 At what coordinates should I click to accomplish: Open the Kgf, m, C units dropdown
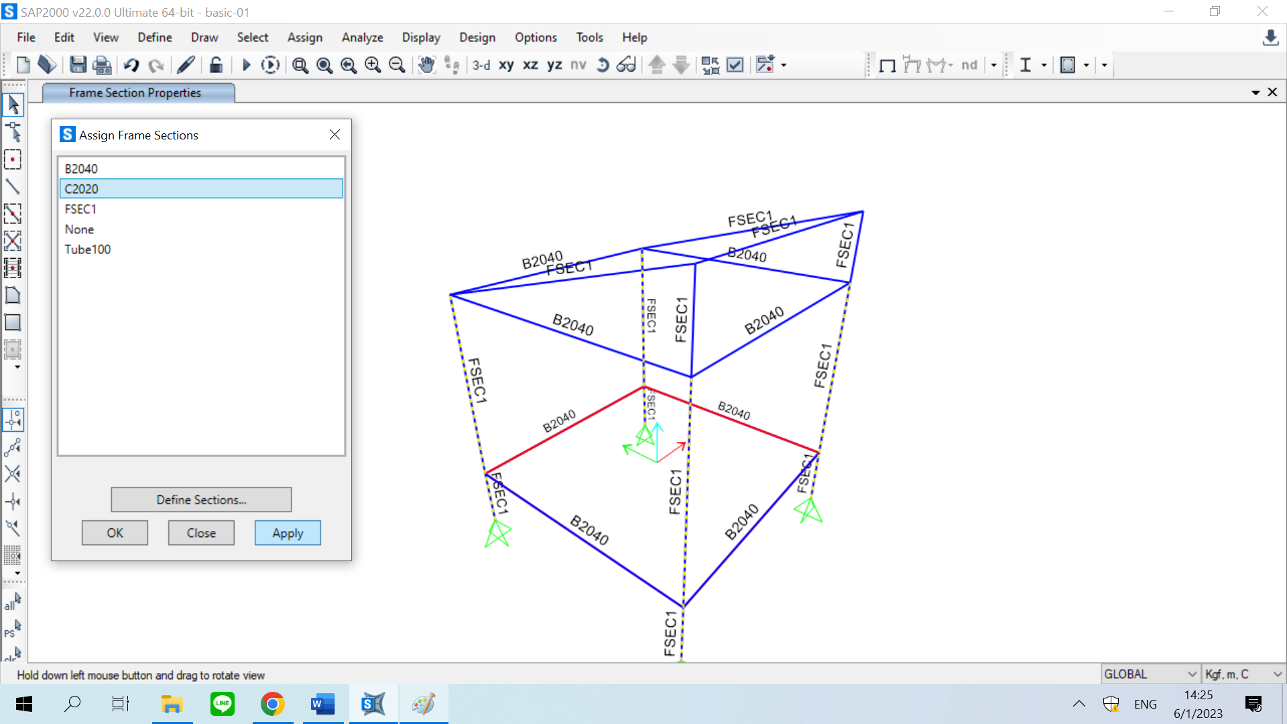1243,674
